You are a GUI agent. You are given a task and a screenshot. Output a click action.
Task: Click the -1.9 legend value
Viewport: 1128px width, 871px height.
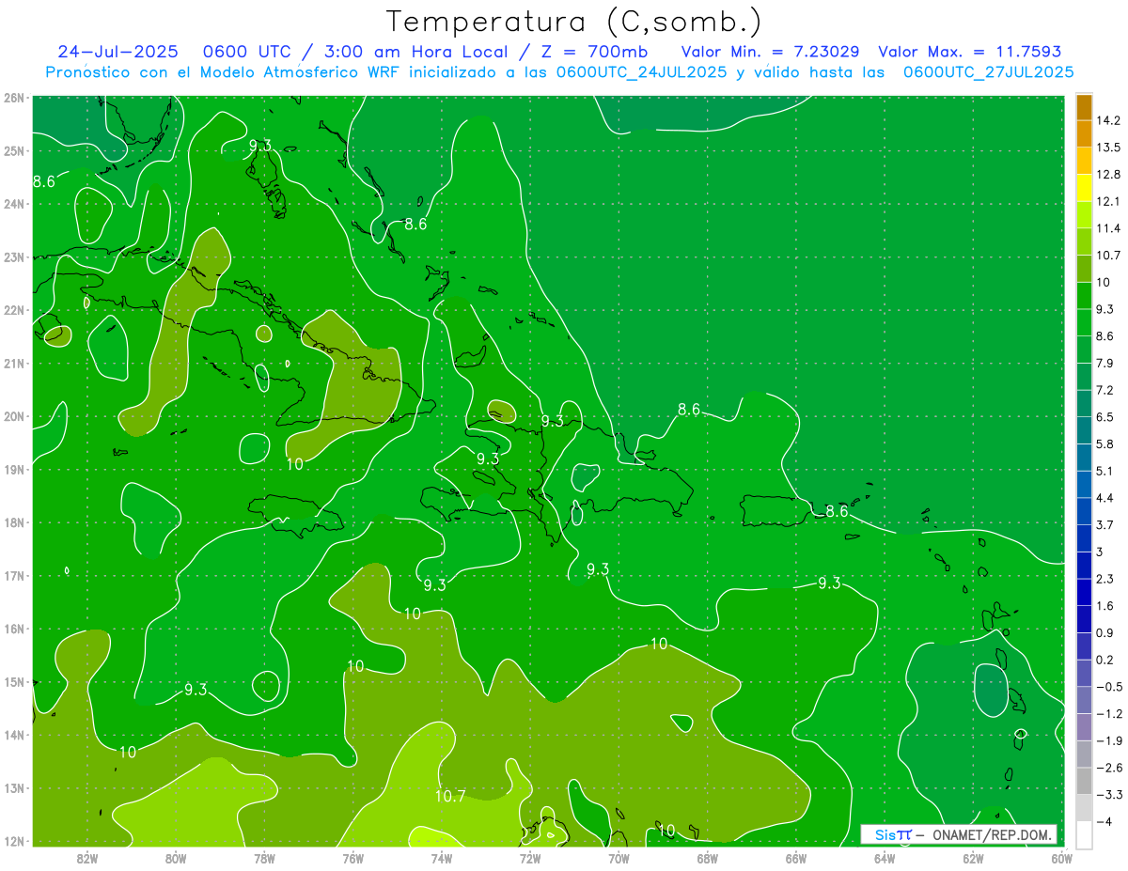click(x=1108, y=740)
